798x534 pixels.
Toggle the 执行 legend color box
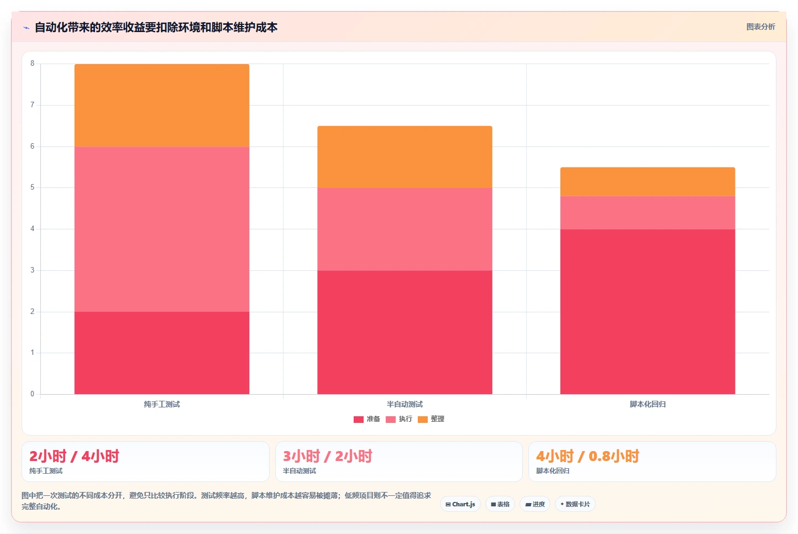coord(391,419)
